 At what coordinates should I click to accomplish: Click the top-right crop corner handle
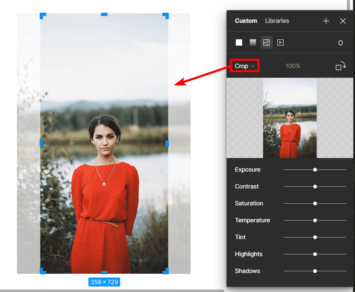(x=166, y=16)
